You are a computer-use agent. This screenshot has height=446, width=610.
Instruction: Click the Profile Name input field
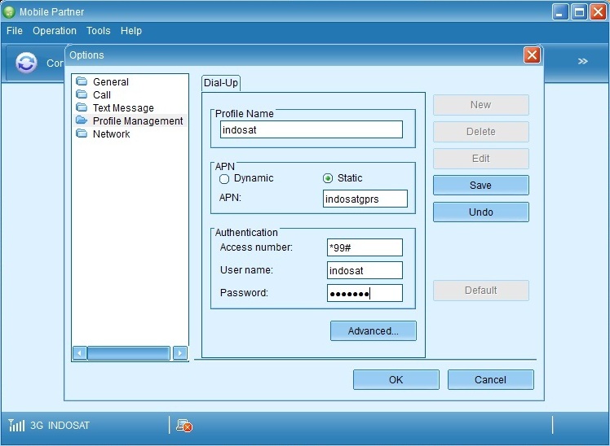click(312, 129)
